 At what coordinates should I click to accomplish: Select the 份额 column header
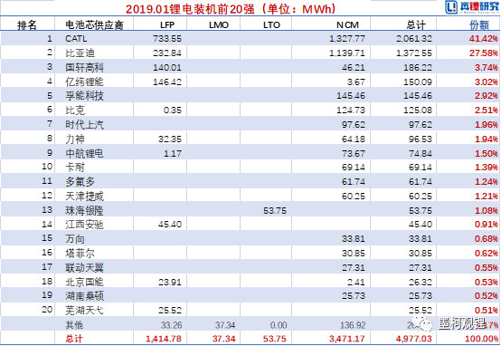(x=479, y=25)
